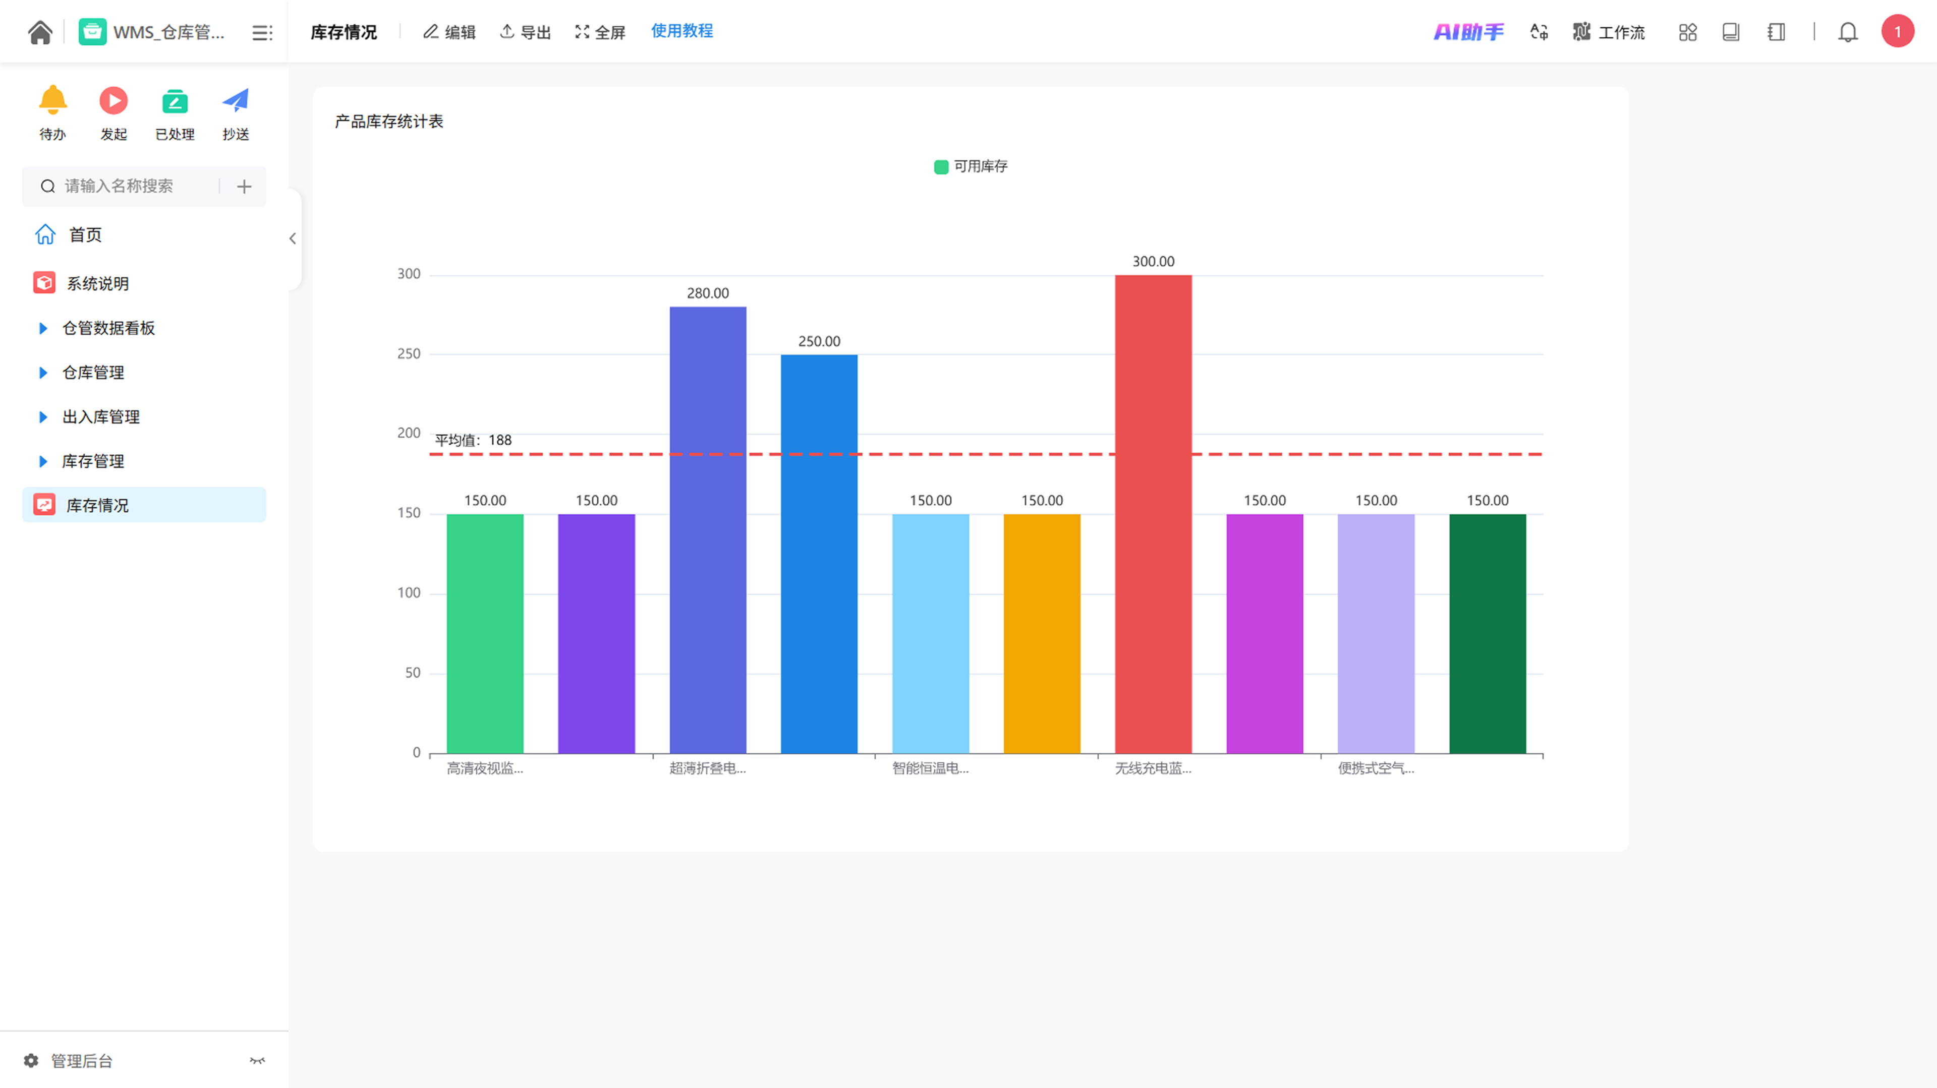Select the 系统说明 menu item
Image resolution: width=1937 pixels, height=1088 pixels.
click(98, 283)
